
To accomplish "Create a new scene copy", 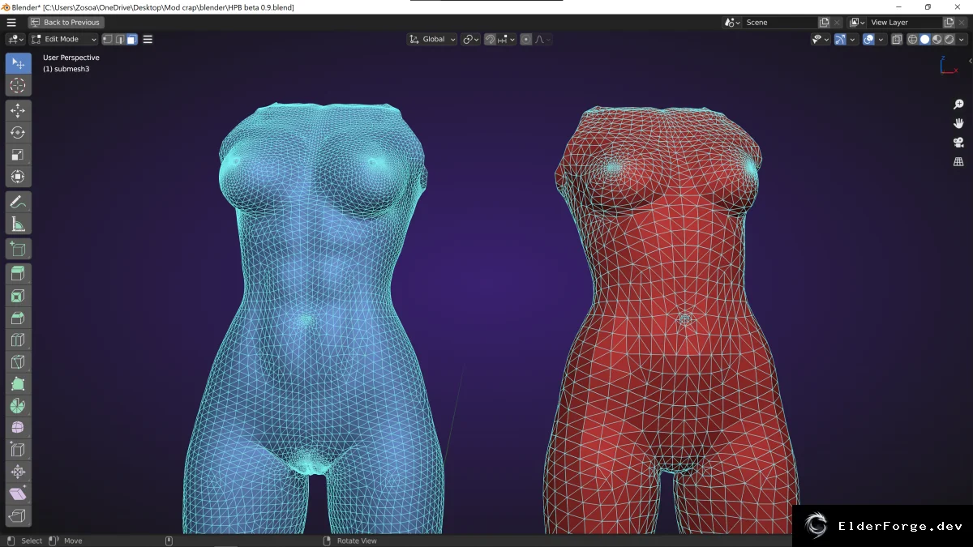I will [825, 22].
